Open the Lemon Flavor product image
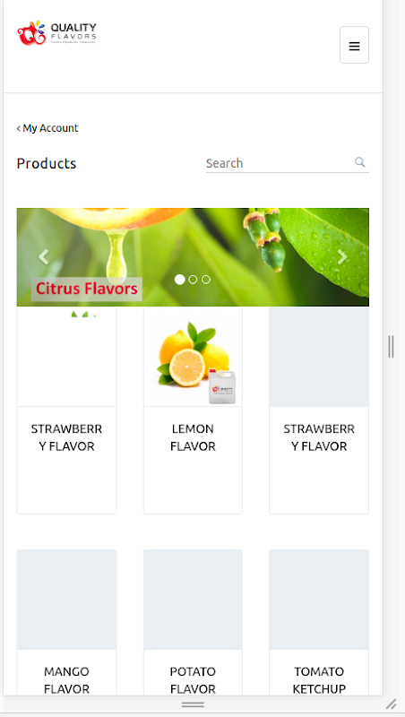The width and height of the screenshot is (405, 717). tap(193, 357)
